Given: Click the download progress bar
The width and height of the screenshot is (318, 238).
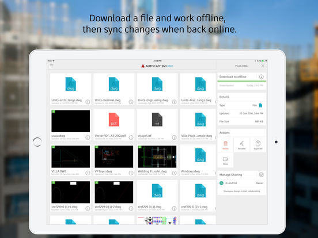Looking at the screenshot, I should [241, 81].
